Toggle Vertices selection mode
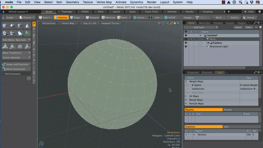Screen dimensions: 263x148 61,17
